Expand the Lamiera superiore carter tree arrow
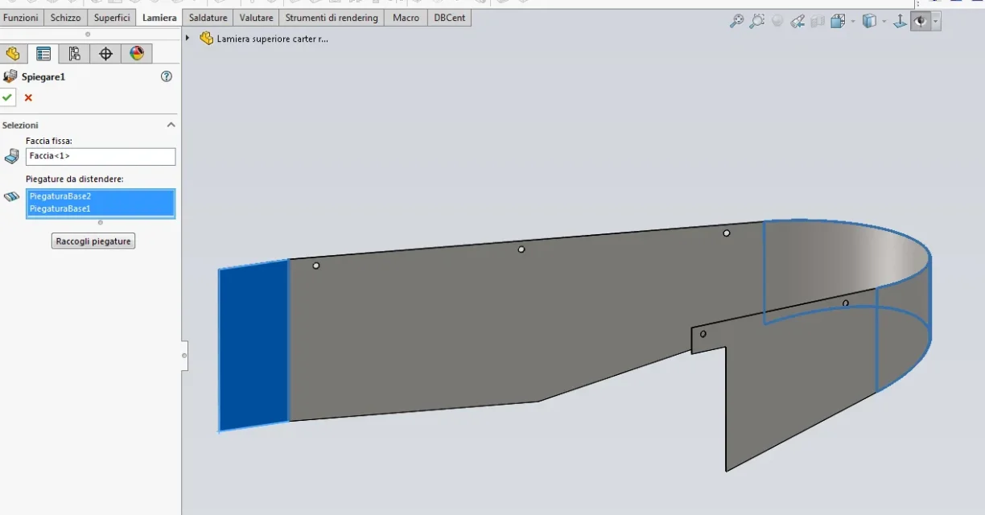Viewport: 985px width, 515px height. click(188, 38)
